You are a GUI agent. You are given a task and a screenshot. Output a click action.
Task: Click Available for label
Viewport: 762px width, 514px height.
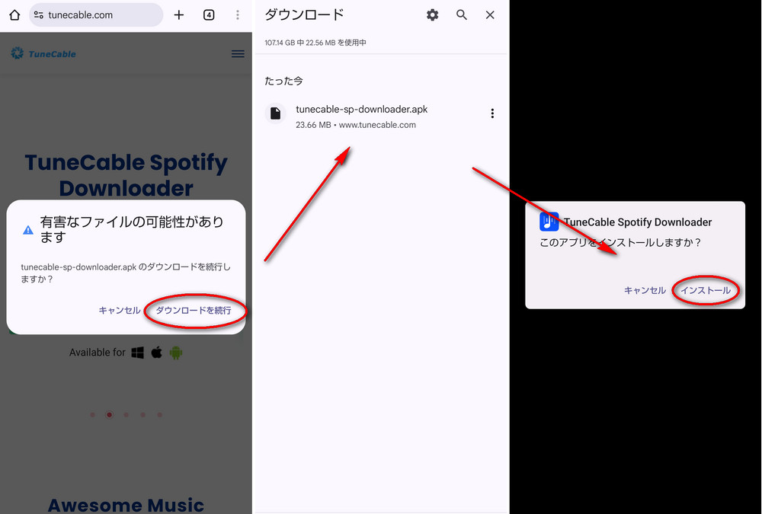[98, 353]
